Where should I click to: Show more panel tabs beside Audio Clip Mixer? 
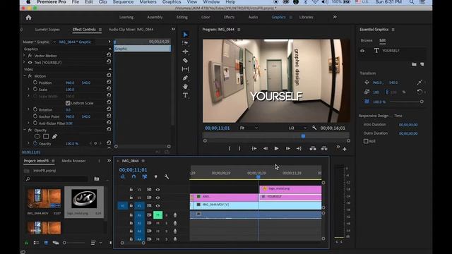coord(173,29)
